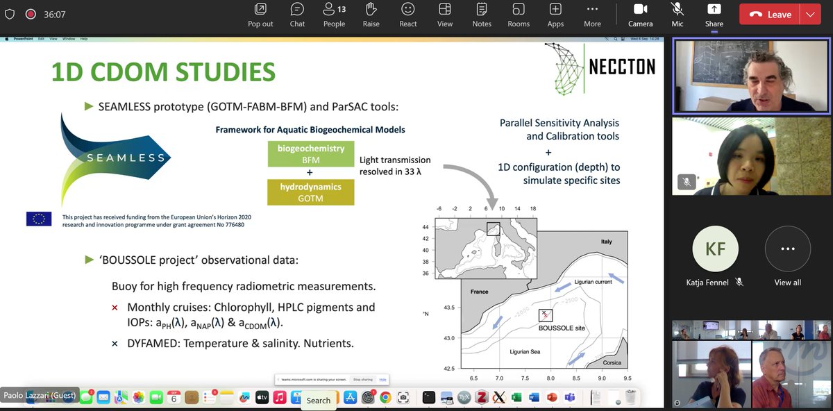The width and height of the screenshot is (833, 411).
Task: Open Mail from the Dock
Action: tap(103, 397)
